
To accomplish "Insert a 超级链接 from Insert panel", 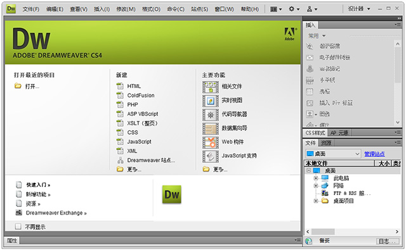I will point(329,46).
